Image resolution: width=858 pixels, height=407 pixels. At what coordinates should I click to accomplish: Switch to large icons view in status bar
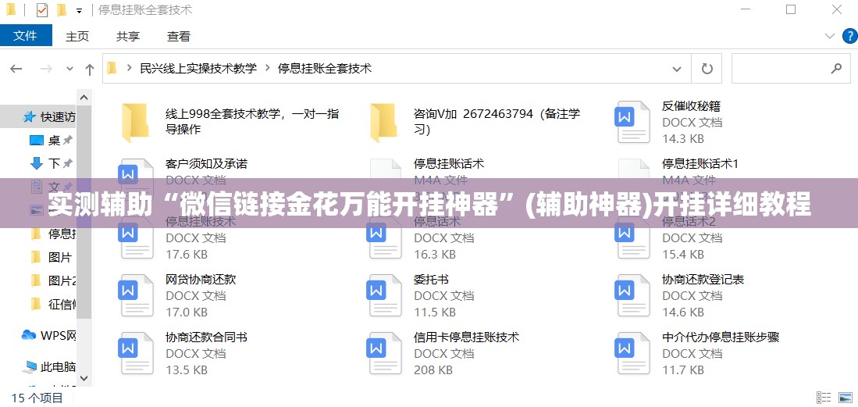tap(844, 397)
